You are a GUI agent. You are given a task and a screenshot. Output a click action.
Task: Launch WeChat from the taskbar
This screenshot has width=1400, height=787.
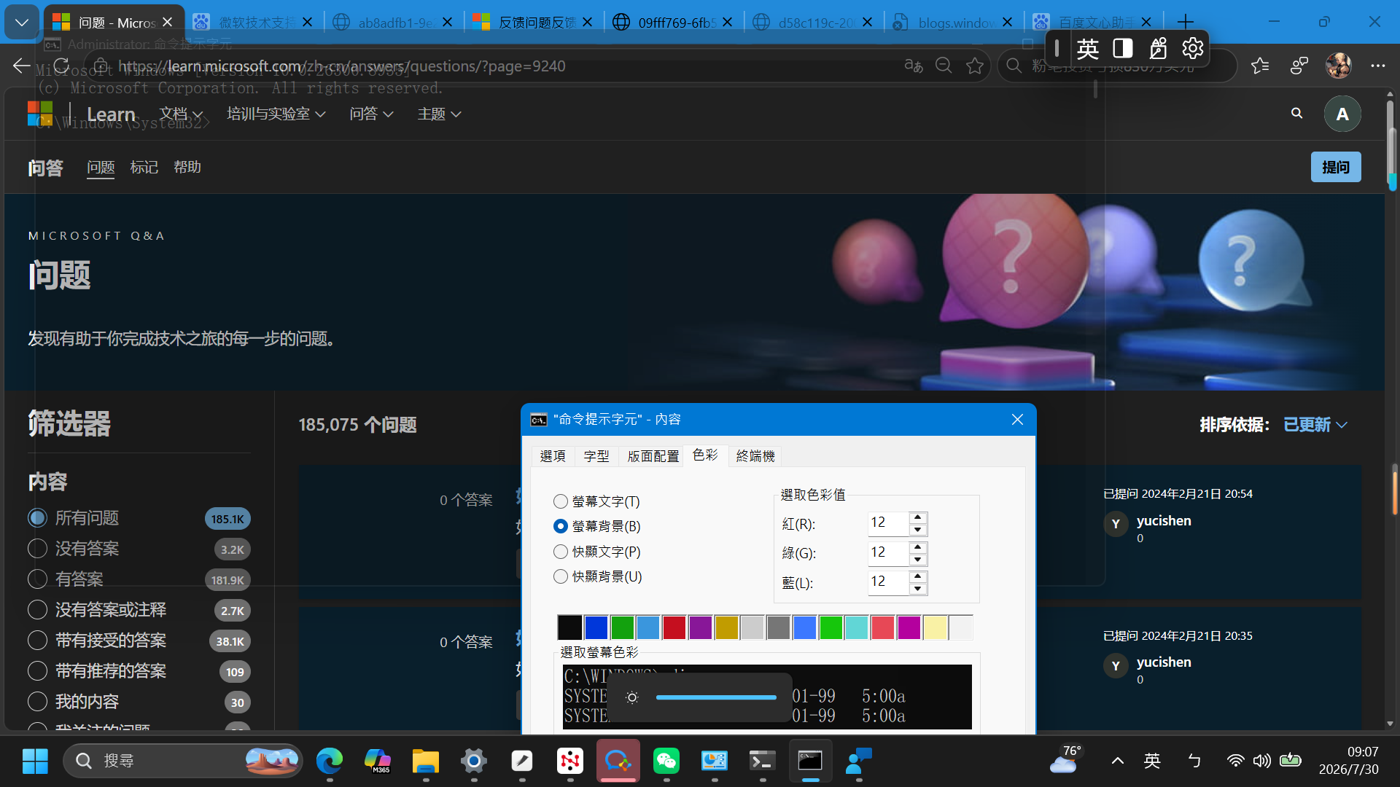tap(666, 761)
